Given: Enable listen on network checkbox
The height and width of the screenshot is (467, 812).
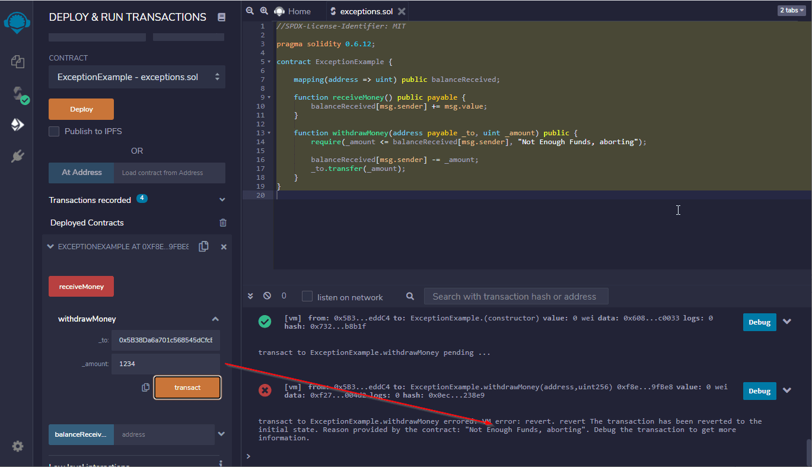Looking at the screenshot, I should tap(307, 296).
